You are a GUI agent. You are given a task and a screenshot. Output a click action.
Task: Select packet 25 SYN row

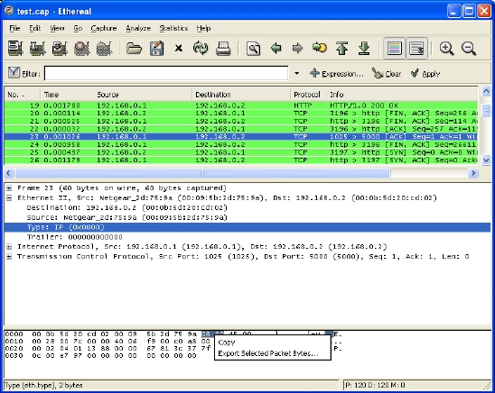click(241, 152)
